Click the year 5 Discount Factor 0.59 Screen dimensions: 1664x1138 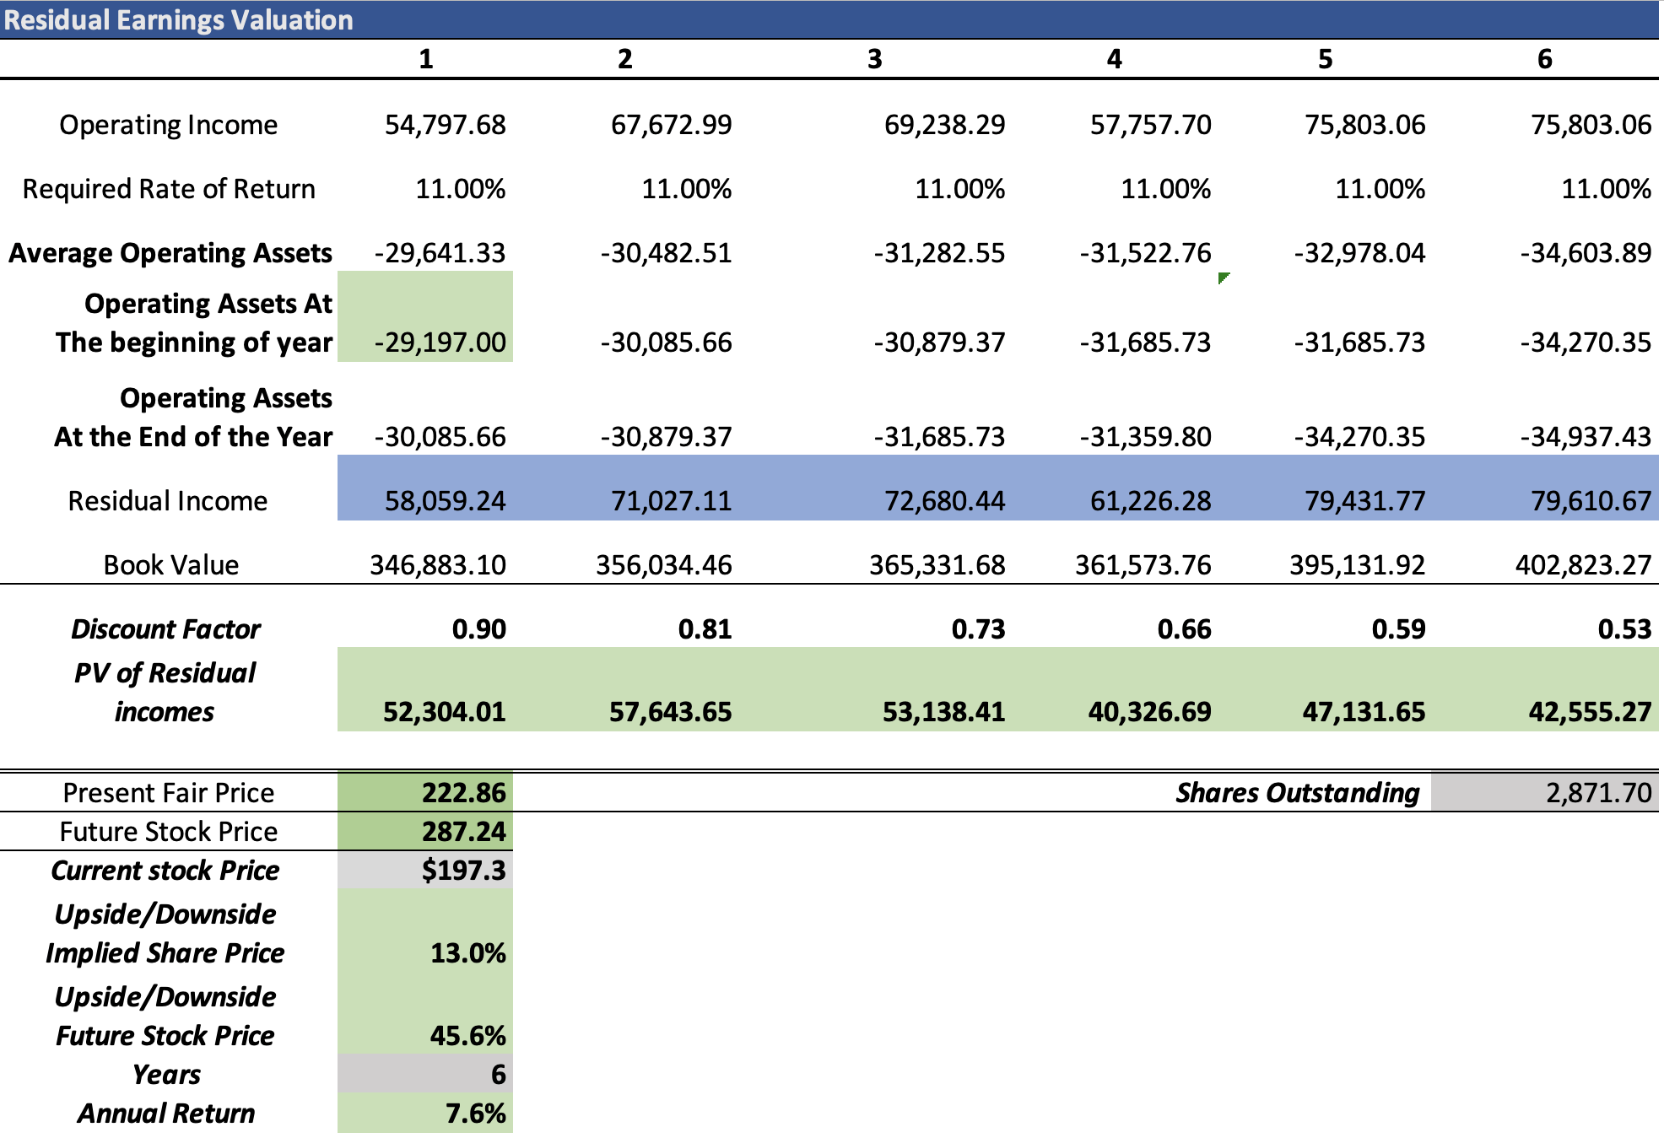click(1397, 628)
